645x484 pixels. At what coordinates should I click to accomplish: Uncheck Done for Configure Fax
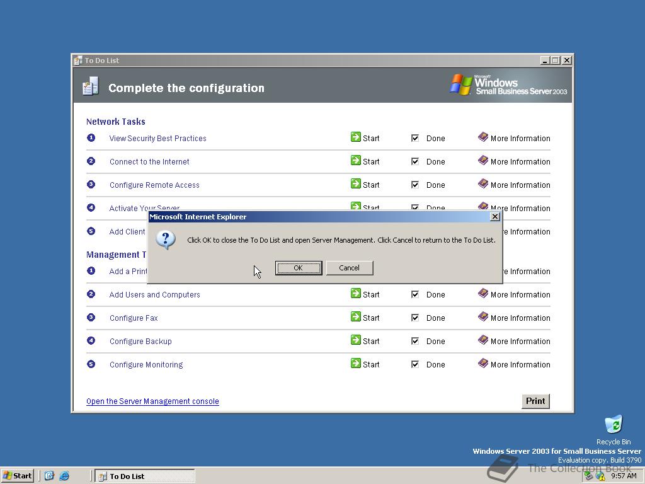(415, 318)
